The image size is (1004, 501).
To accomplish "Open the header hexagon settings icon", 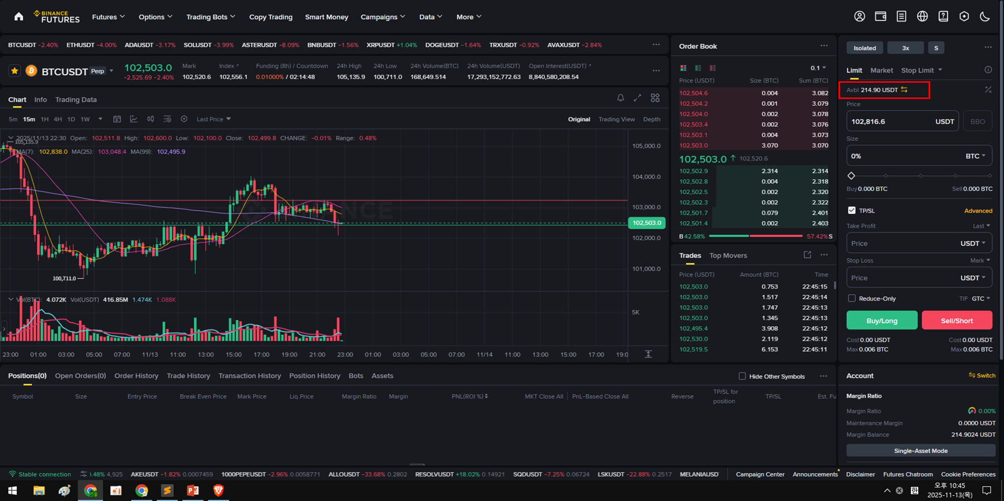I will pos(964,17).
